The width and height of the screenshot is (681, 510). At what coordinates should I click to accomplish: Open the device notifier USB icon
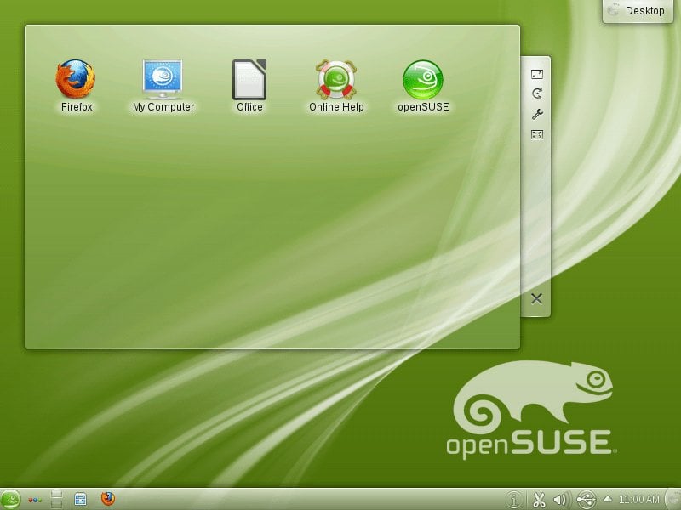[585, 499]
